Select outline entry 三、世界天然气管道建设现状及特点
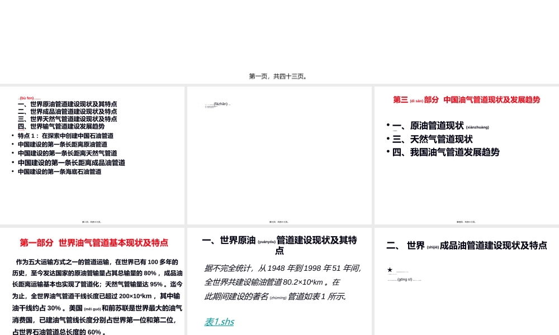The width and height of the screenshot is (559, 335). [x=67, y=119]
